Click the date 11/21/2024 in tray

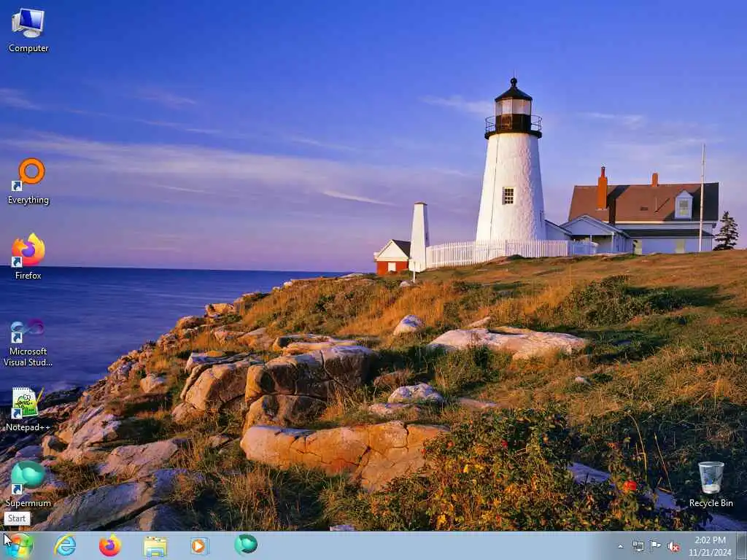710,553
